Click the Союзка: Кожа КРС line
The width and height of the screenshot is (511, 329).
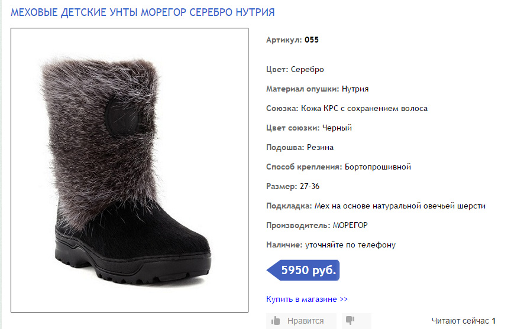[x=347, y=109]
